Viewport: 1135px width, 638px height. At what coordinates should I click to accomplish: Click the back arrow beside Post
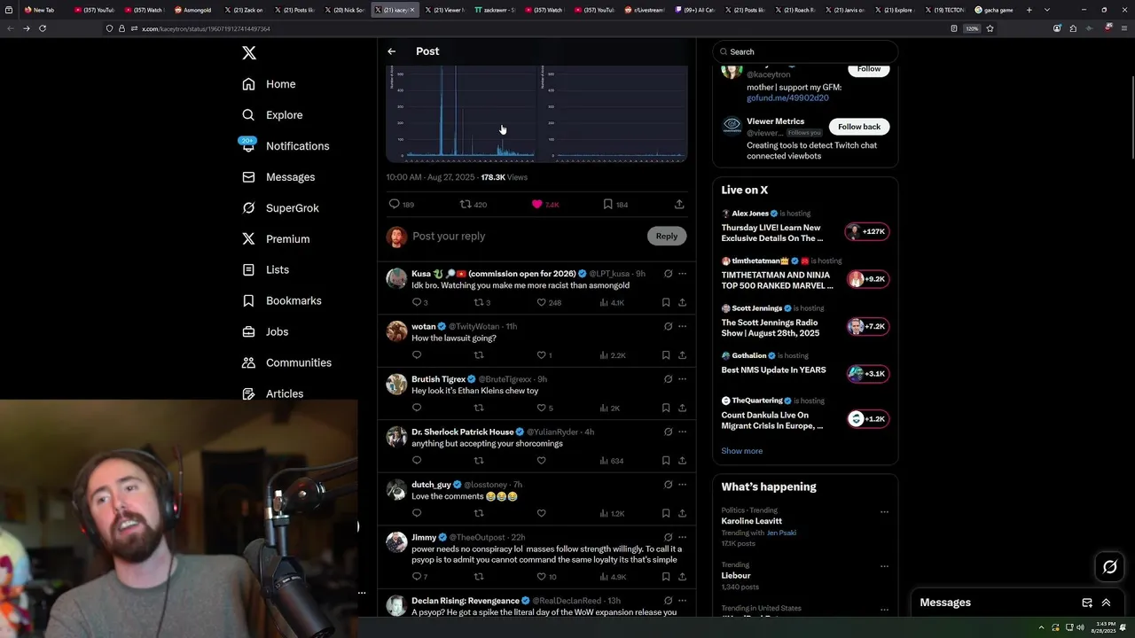[x=391, y=51]
